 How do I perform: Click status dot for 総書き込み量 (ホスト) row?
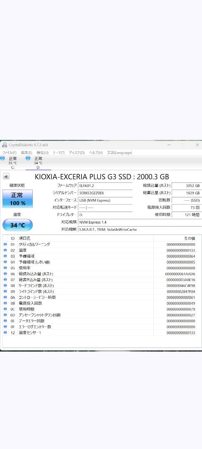pyautogui.click(x=5, y=280)
